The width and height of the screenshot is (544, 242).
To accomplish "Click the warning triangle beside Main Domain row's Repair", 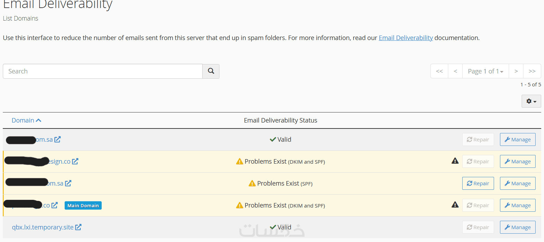I will point(455,205).
